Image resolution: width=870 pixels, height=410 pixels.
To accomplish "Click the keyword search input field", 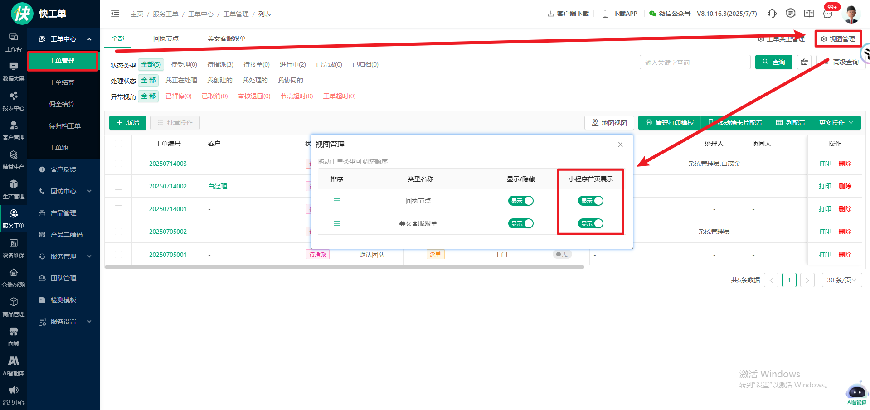I will [695, 63].
